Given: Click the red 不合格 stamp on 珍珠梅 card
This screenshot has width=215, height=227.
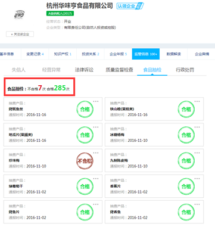Looking at the screenshot, I should click(x=85, y=161).
